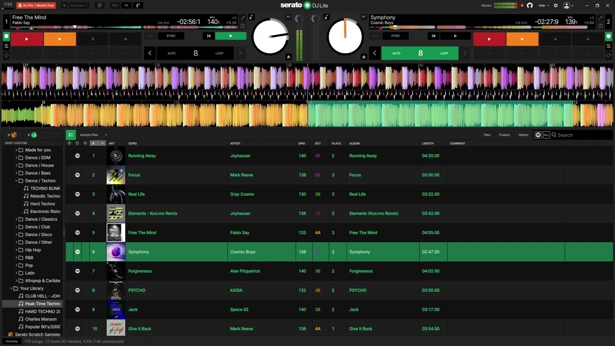615x346 pixels.
Task: Toggle SYNC on deck 1
Action: [x=171, y=36]
